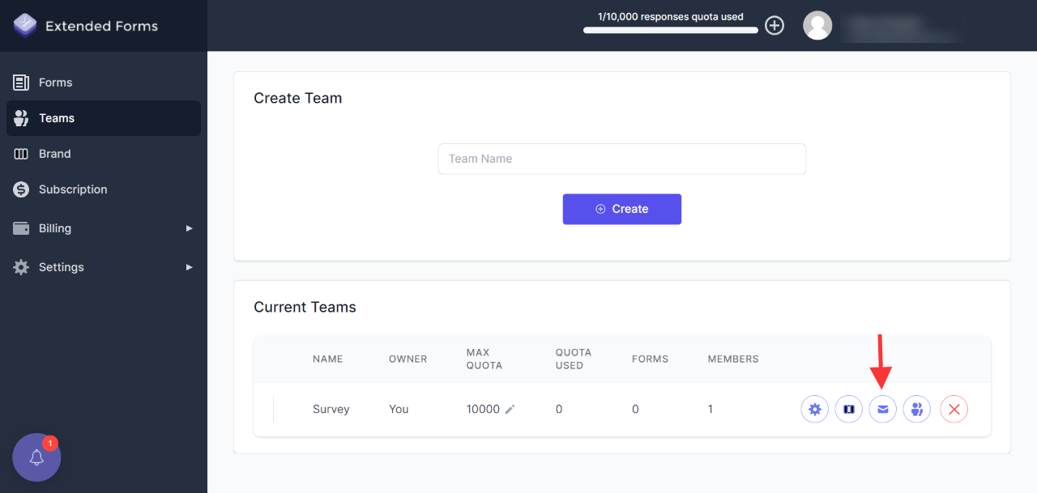The height and width of the screenshot is (493, 1037).
Task: Click the MEMBERS column header
Action: 733,359
